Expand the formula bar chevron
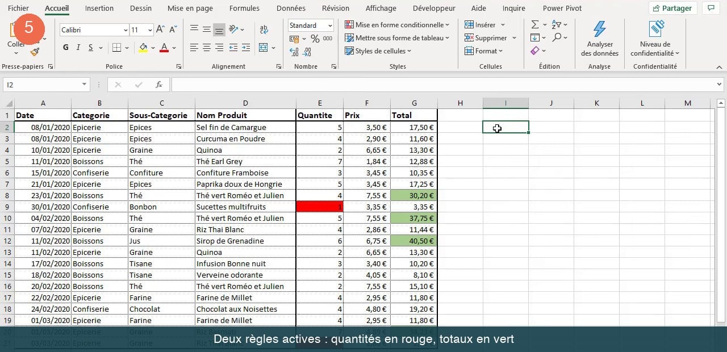This screenshot has height=352, width=727. [719, 85]
